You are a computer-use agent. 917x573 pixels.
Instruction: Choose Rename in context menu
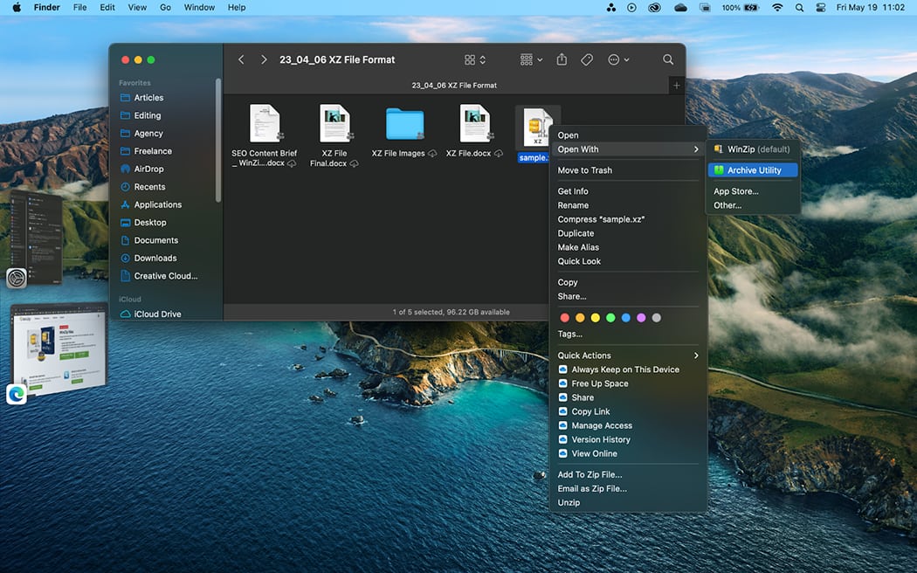(628, 205)
